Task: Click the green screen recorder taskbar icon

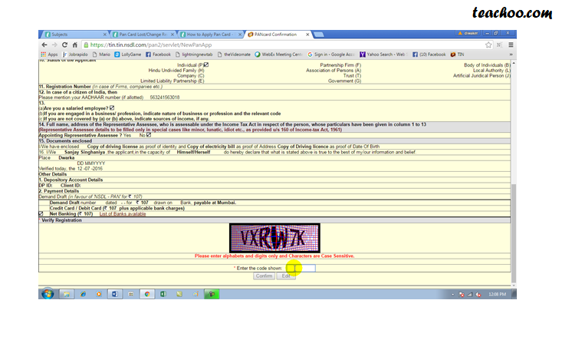Action: coord(212,294)
